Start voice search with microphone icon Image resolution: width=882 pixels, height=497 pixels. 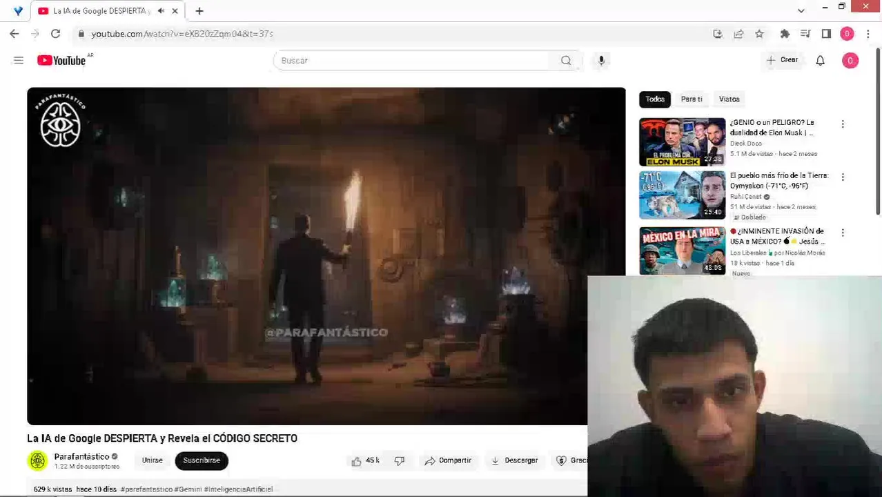tap(601, 60)
